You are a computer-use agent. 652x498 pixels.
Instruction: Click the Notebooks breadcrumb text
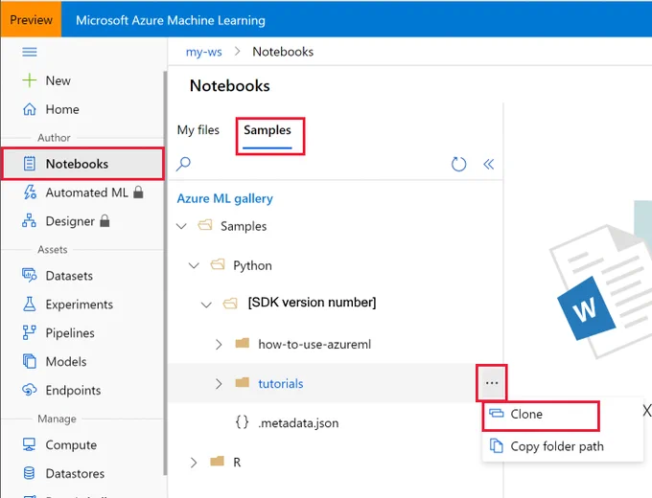pos(283,52)
